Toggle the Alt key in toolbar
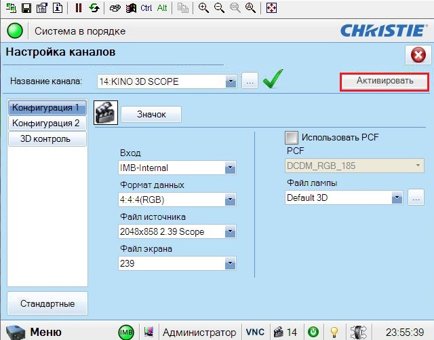This screenshot has height=340, width=434. click(162, 7)
